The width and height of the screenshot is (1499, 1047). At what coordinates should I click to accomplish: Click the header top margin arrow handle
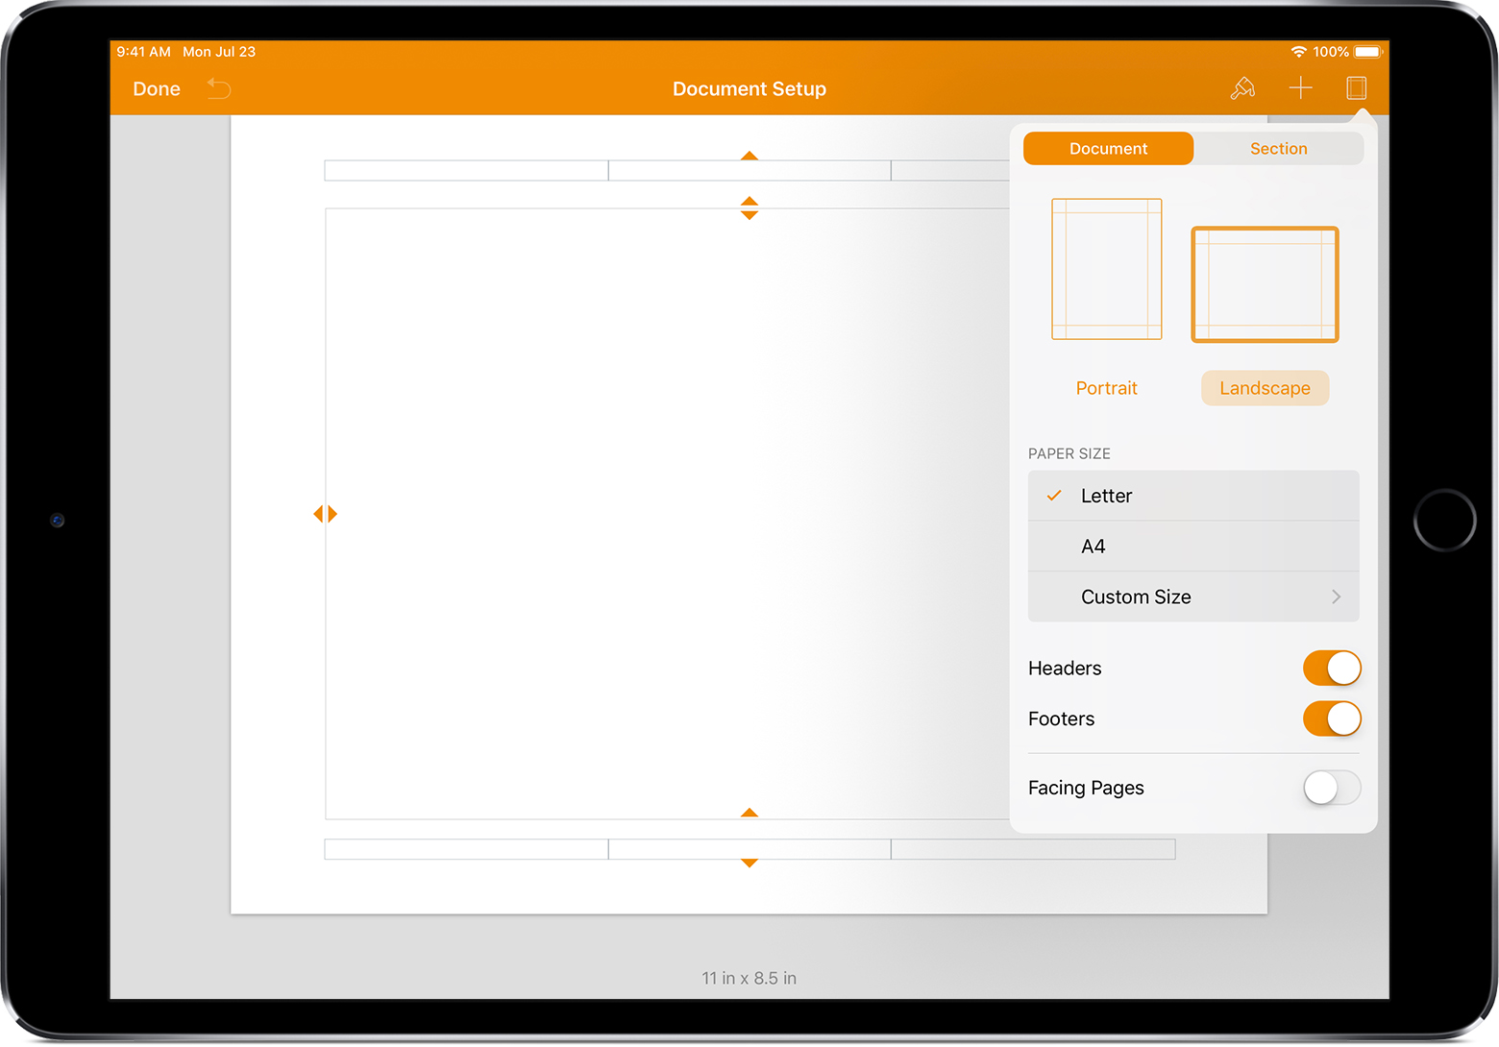click(749, 156)
